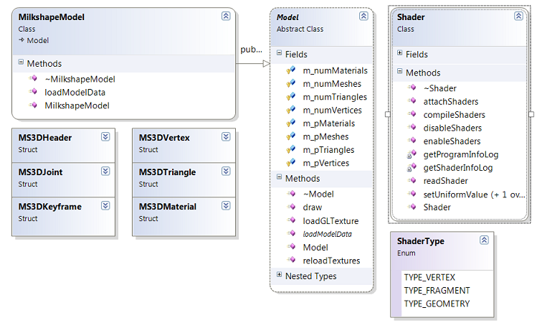Screen dimensions: 547x328
Task: Grab the Shader box left resize handle
Action: (387, 114)
